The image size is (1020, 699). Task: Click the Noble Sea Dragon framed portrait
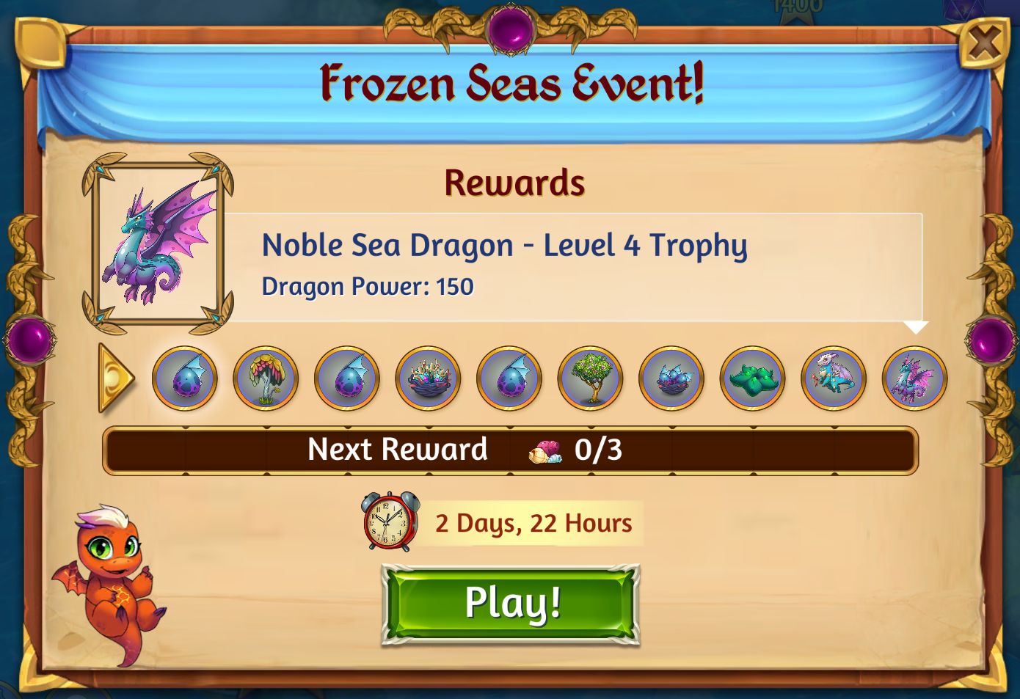pos(158,244)
